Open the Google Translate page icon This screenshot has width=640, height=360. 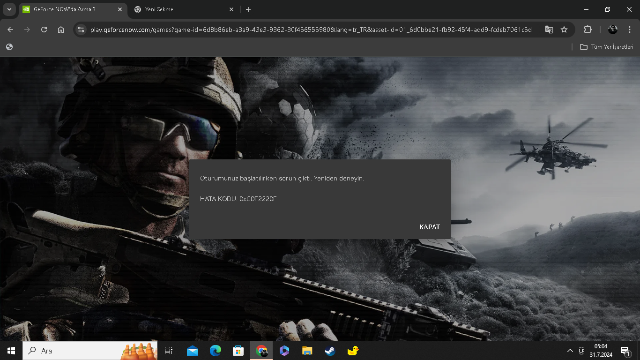point(549,30)
